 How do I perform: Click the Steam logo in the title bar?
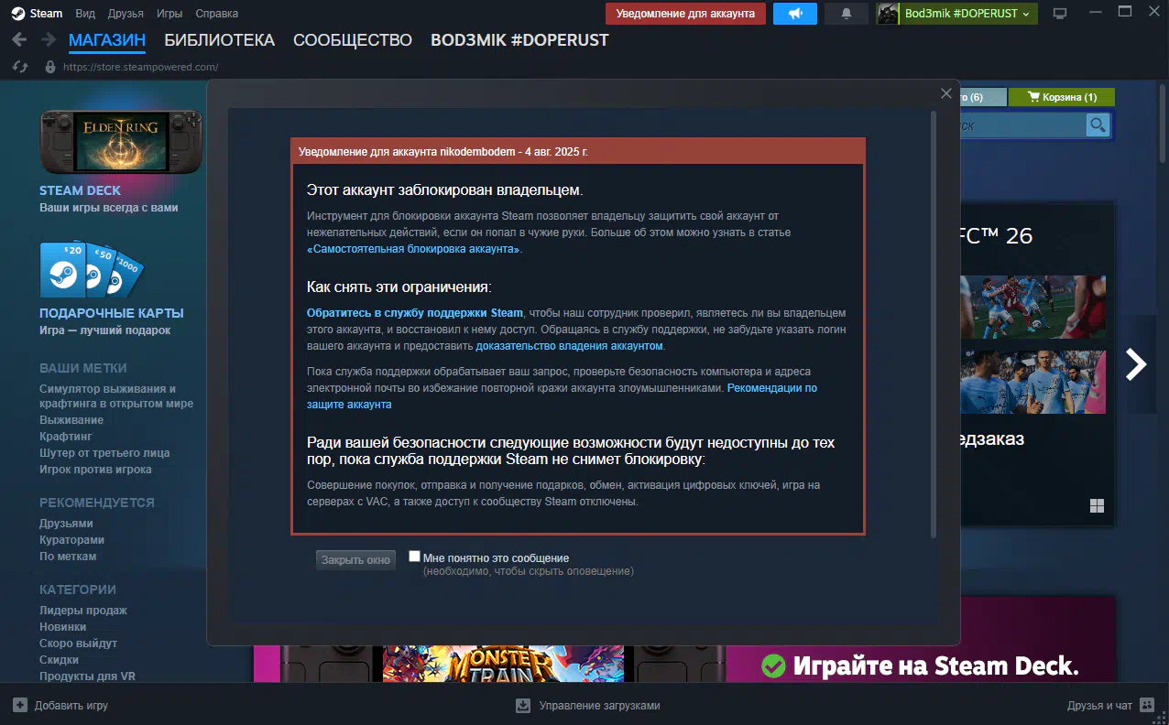[x=18, y=14]
